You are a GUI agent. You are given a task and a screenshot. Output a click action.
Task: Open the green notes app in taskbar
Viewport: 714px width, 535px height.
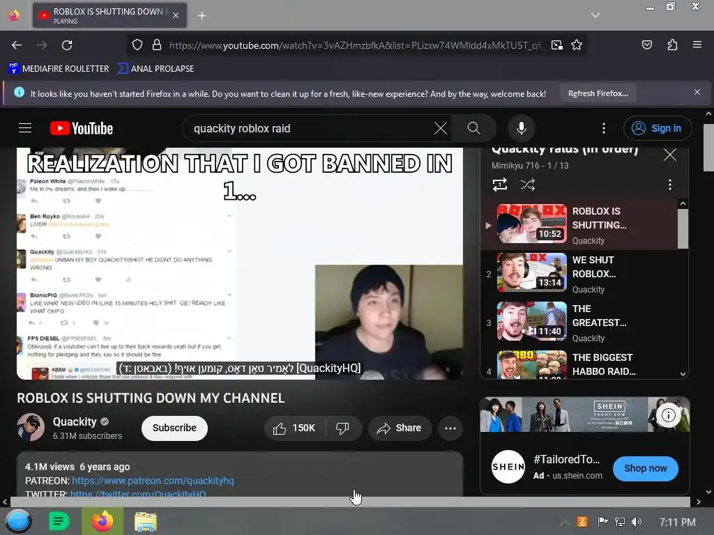(59, 521)
